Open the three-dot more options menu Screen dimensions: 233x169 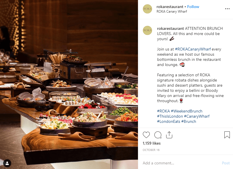227,9
